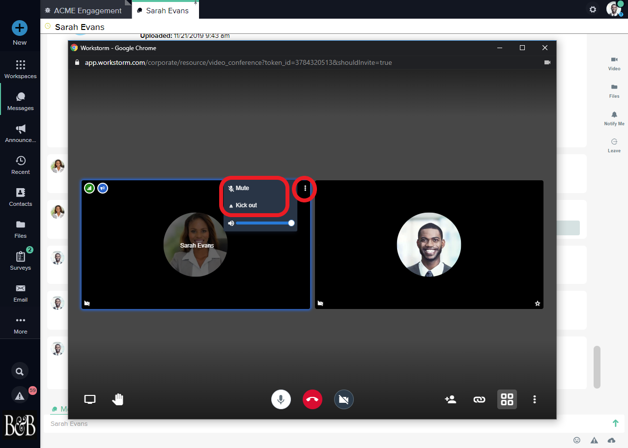Click camera permission icon in address bar

coord(547,62)
